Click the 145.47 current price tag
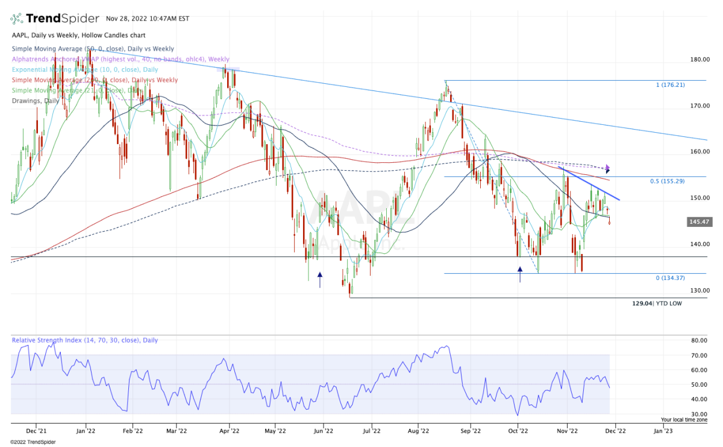 (x=700, y=222)
